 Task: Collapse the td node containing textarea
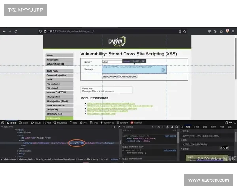[x=20, y=141]
